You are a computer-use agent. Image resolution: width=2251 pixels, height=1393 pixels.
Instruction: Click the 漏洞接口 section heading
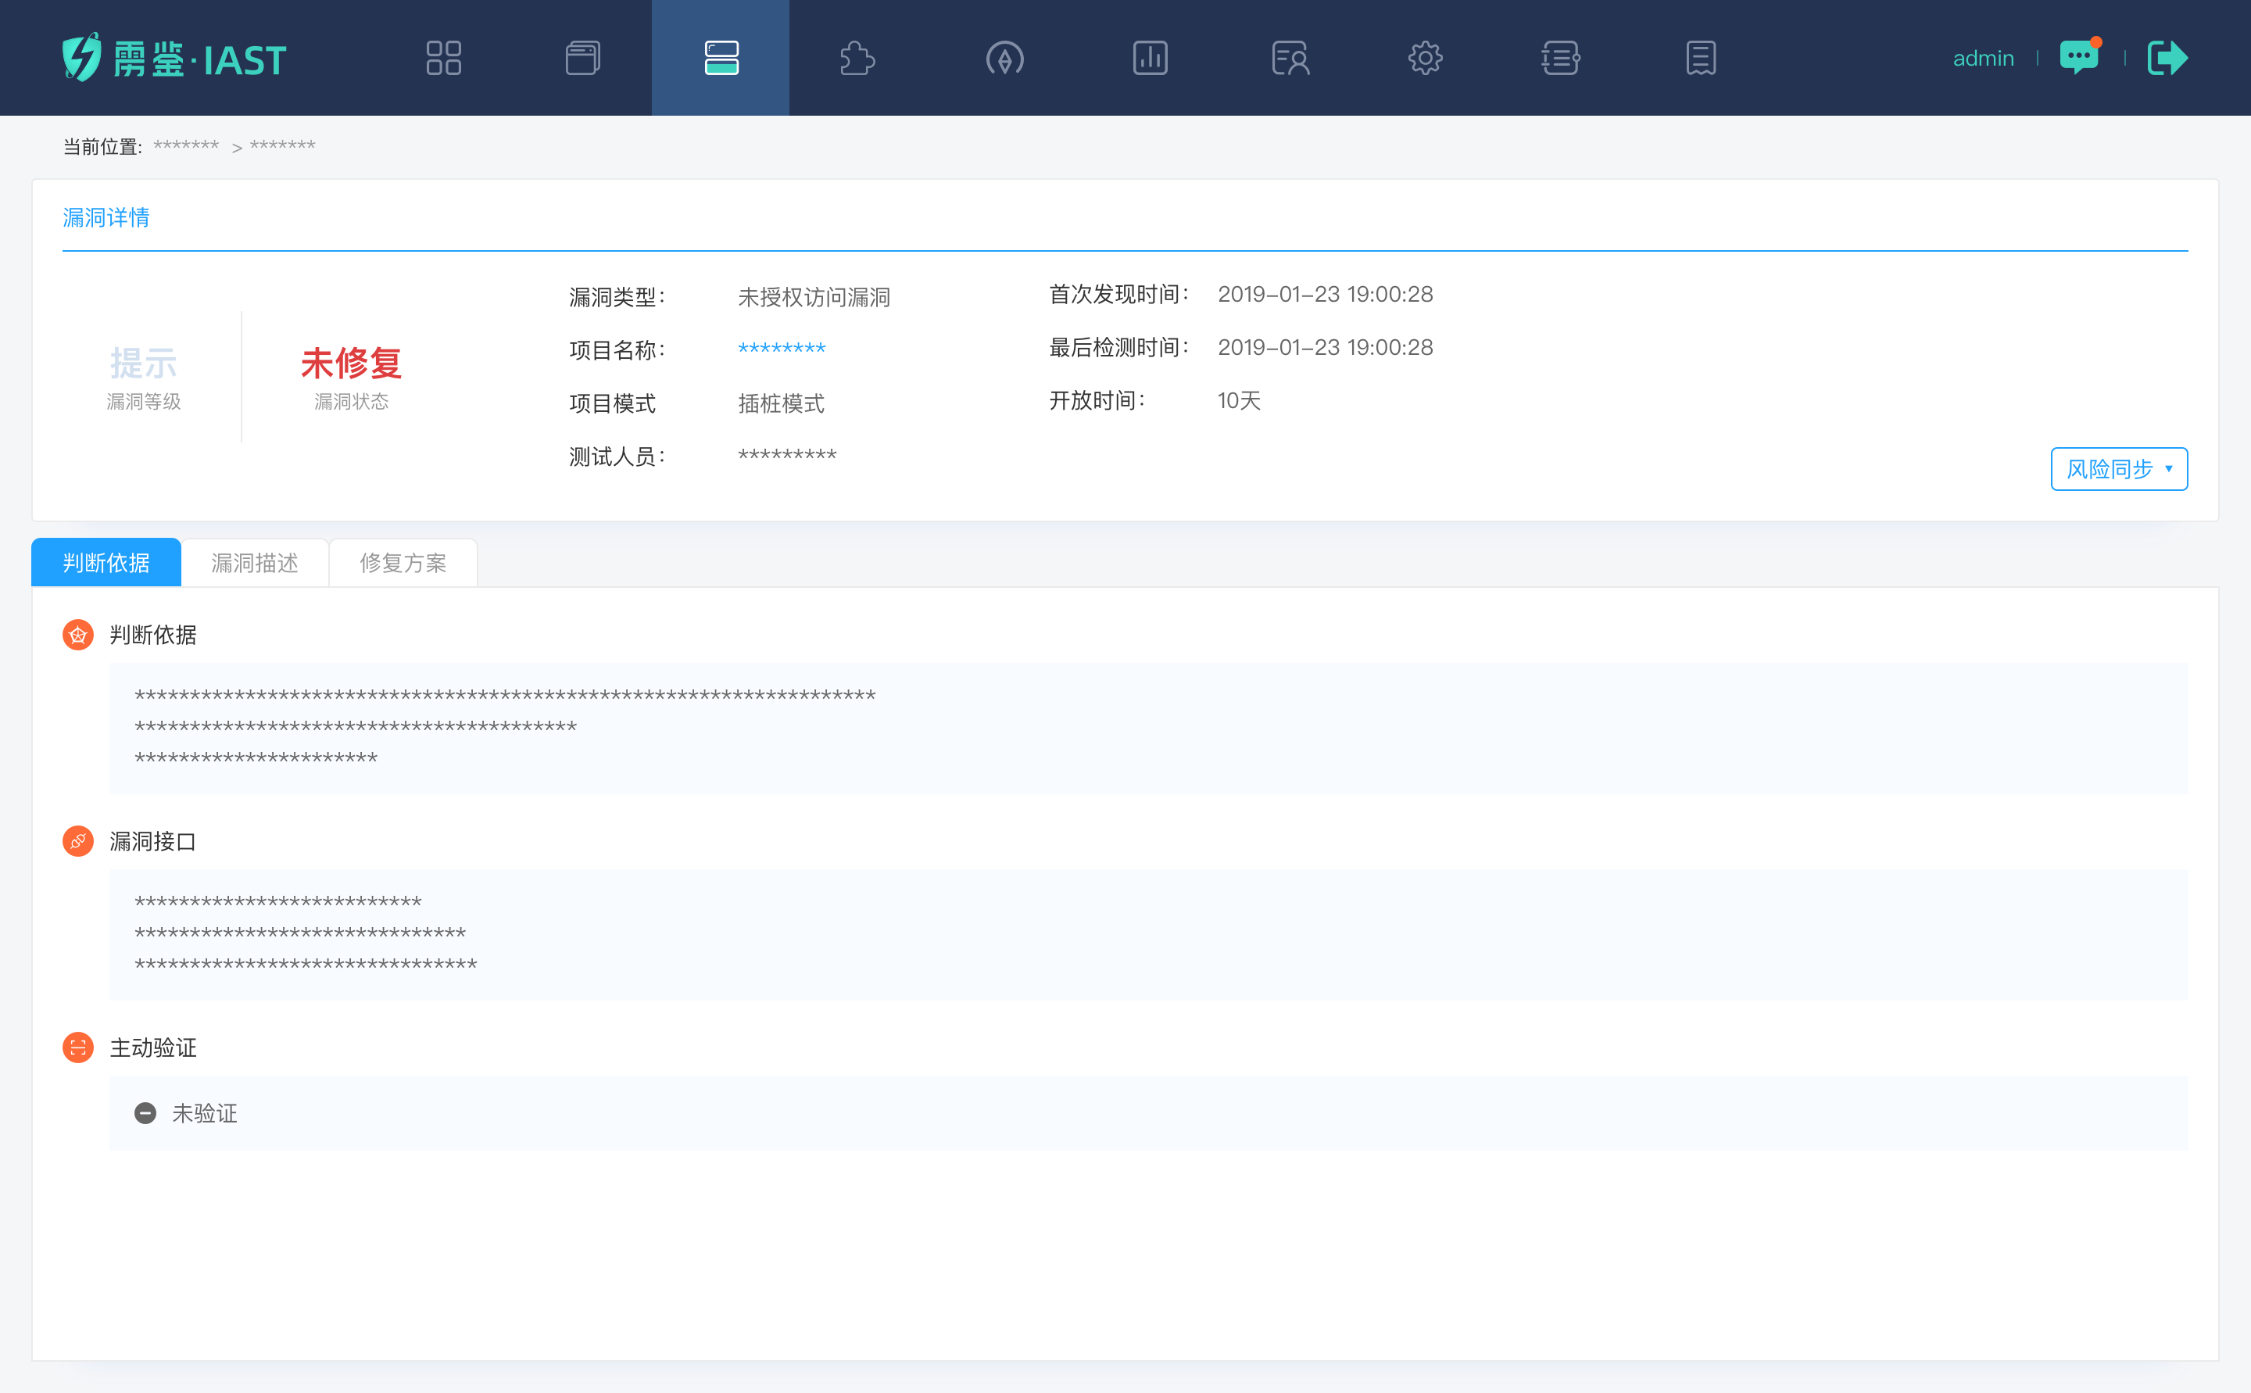pyautogui.click(x=153, y=841)
